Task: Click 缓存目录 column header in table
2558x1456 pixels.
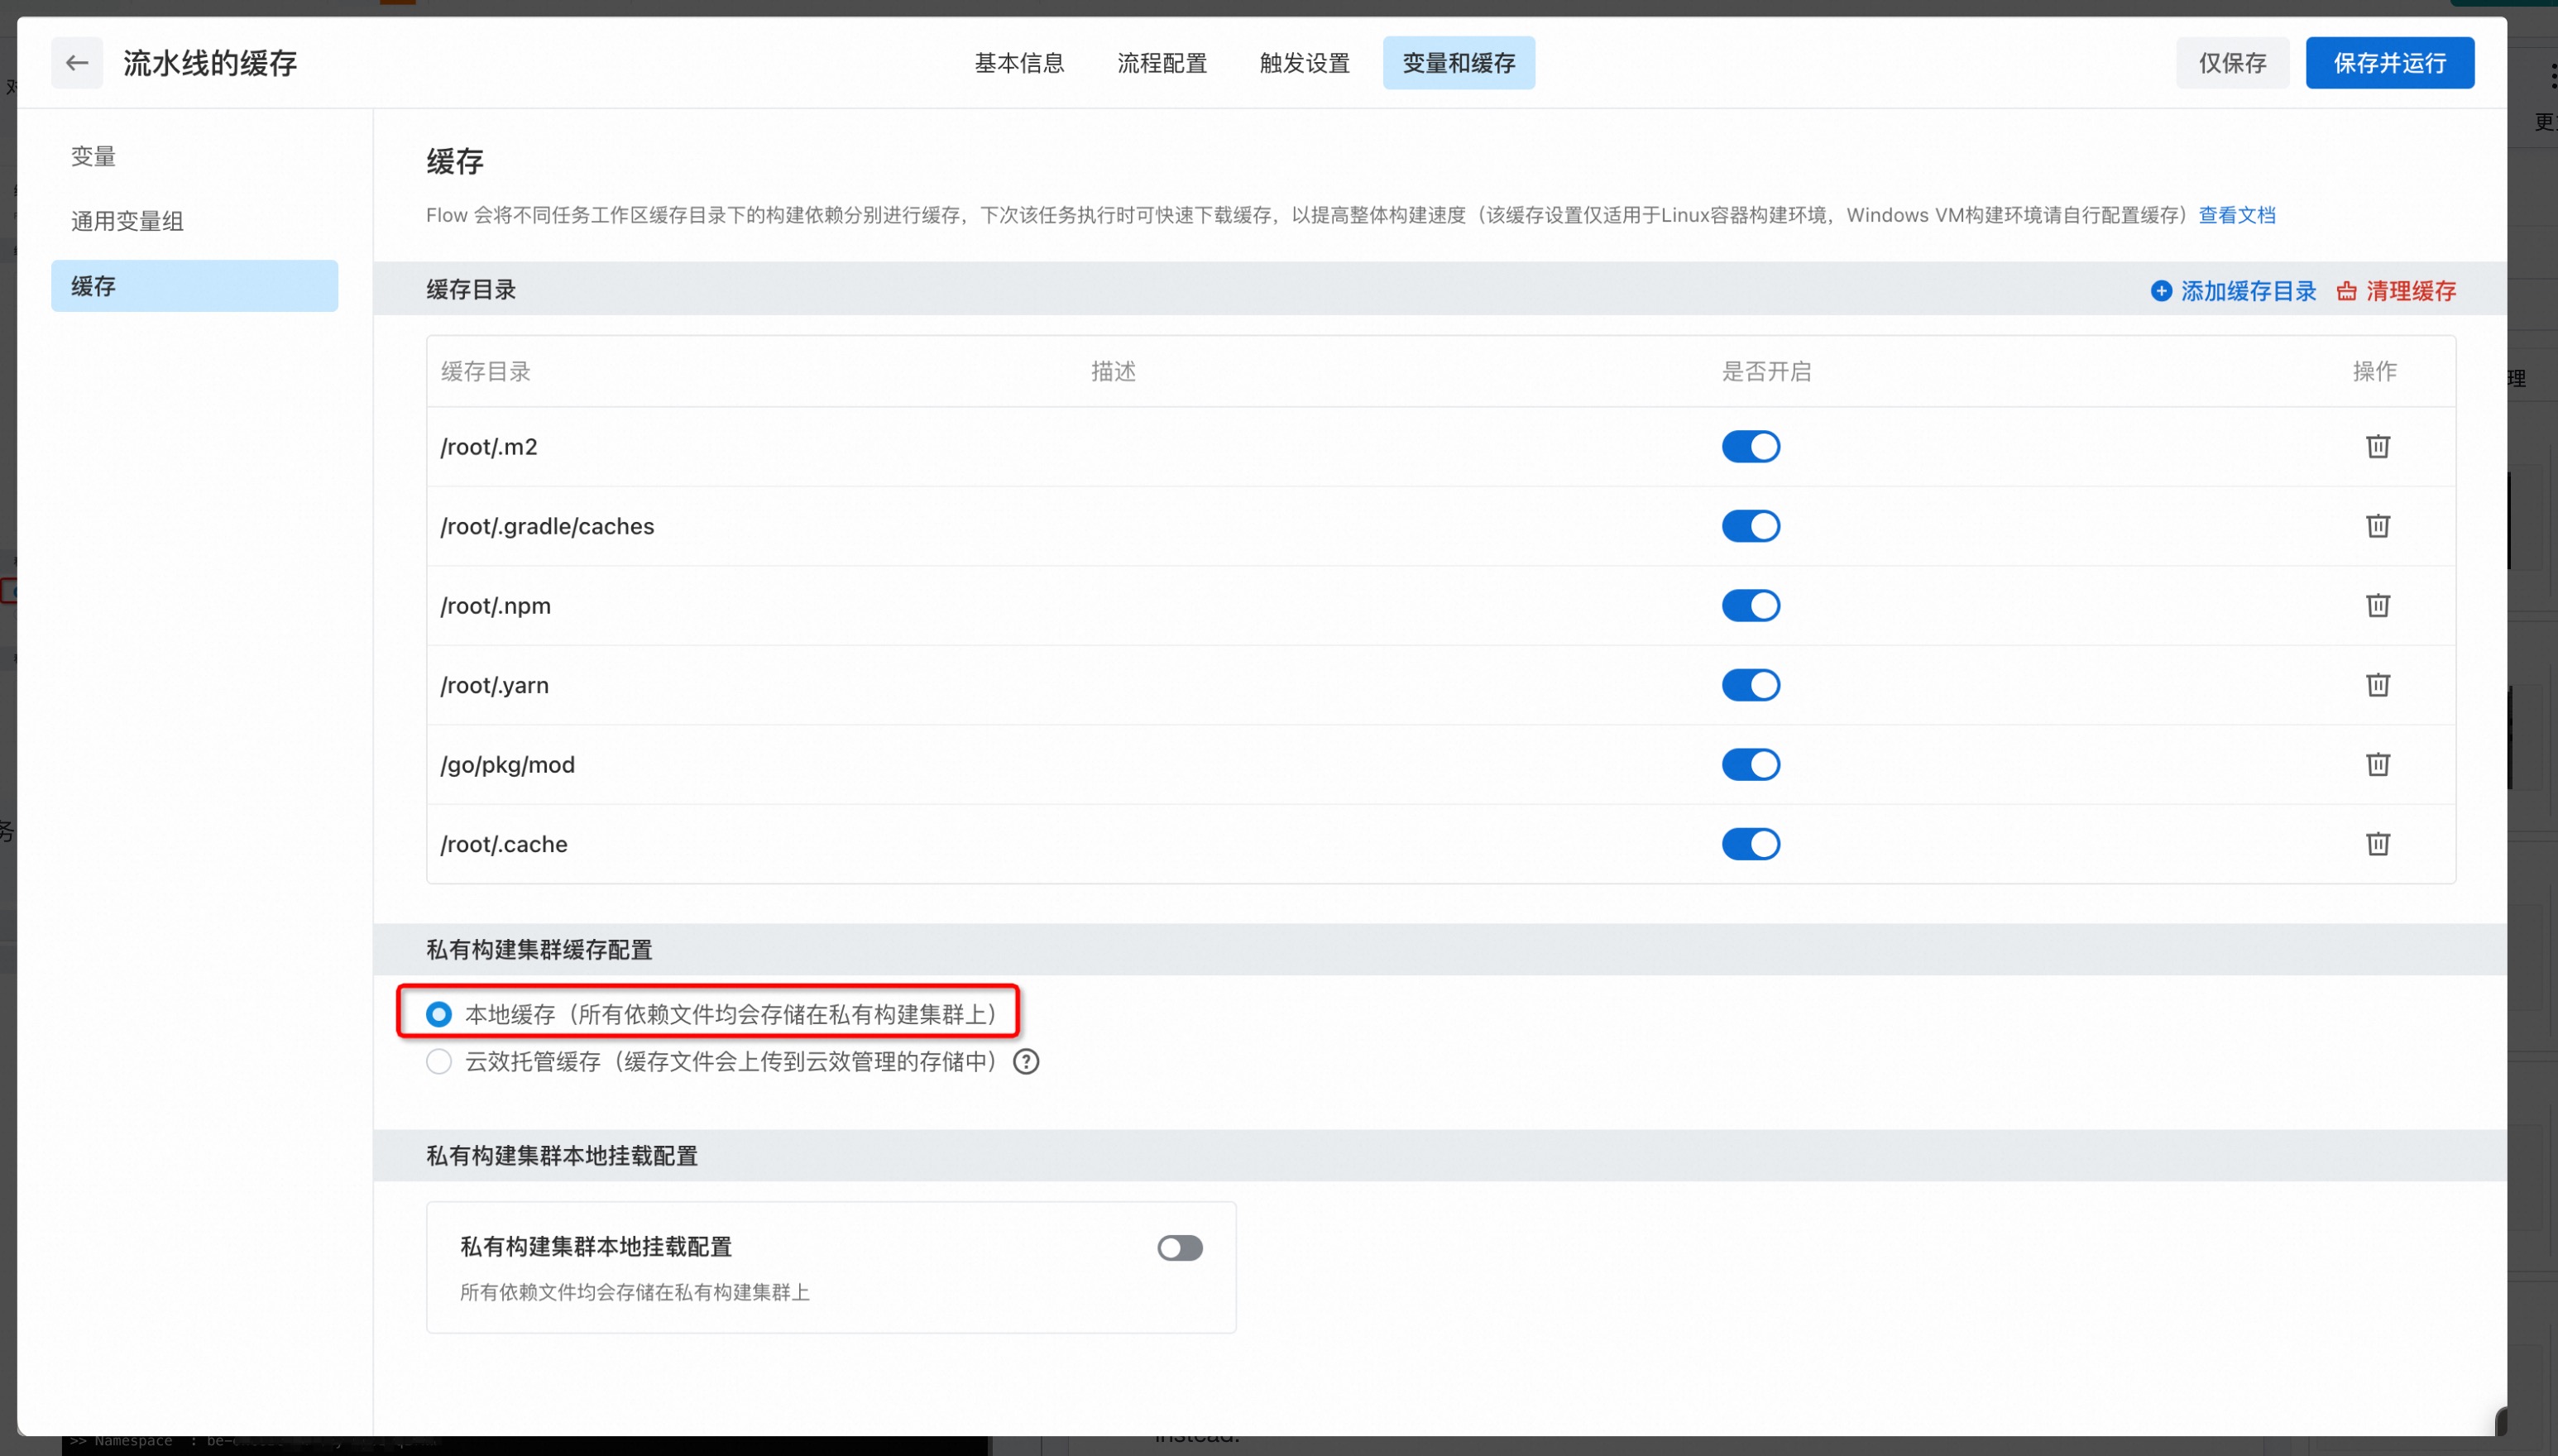Action: point(485,371)
